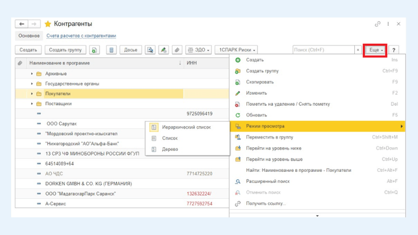Image resolution: width=418 pixels, height=235 pixels.
Task: Click the back navigation arrow
Action: tap(22, 24)
